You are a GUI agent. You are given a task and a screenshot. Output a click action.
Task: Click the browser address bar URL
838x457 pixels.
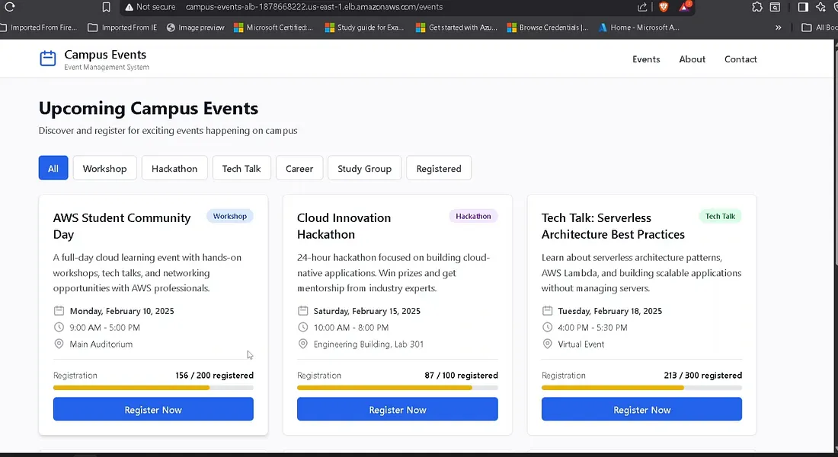pyautogui.click(x=314, y=7)
